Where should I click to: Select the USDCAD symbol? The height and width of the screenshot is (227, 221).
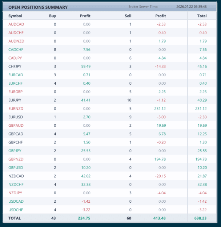16,201
